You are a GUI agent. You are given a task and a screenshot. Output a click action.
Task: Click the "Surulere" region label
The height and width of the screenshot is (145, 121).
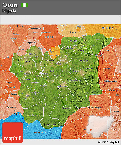[x=51, y=37]
